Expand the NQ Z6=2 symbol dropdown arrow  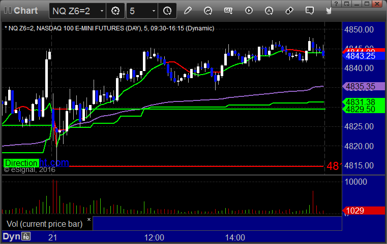102,11
